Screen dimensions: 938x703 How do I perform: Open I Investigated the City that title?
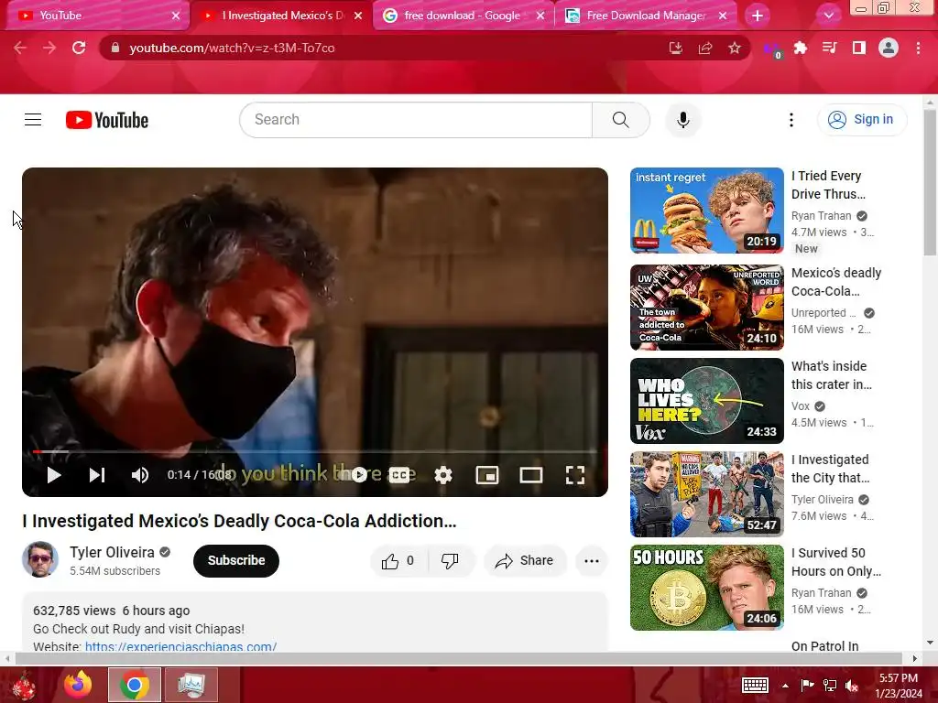[830, 469]
